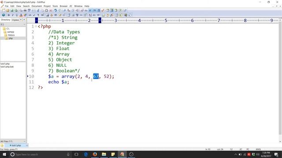Open Sticky Notes from the taskbar
This screenshot has height=158, width=282.
(113, 154)
